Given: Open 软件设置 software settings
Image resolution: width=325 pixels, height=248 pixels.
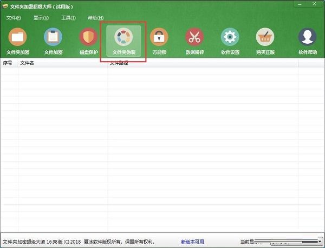Looking at the screenshot, I should (230, 41).
